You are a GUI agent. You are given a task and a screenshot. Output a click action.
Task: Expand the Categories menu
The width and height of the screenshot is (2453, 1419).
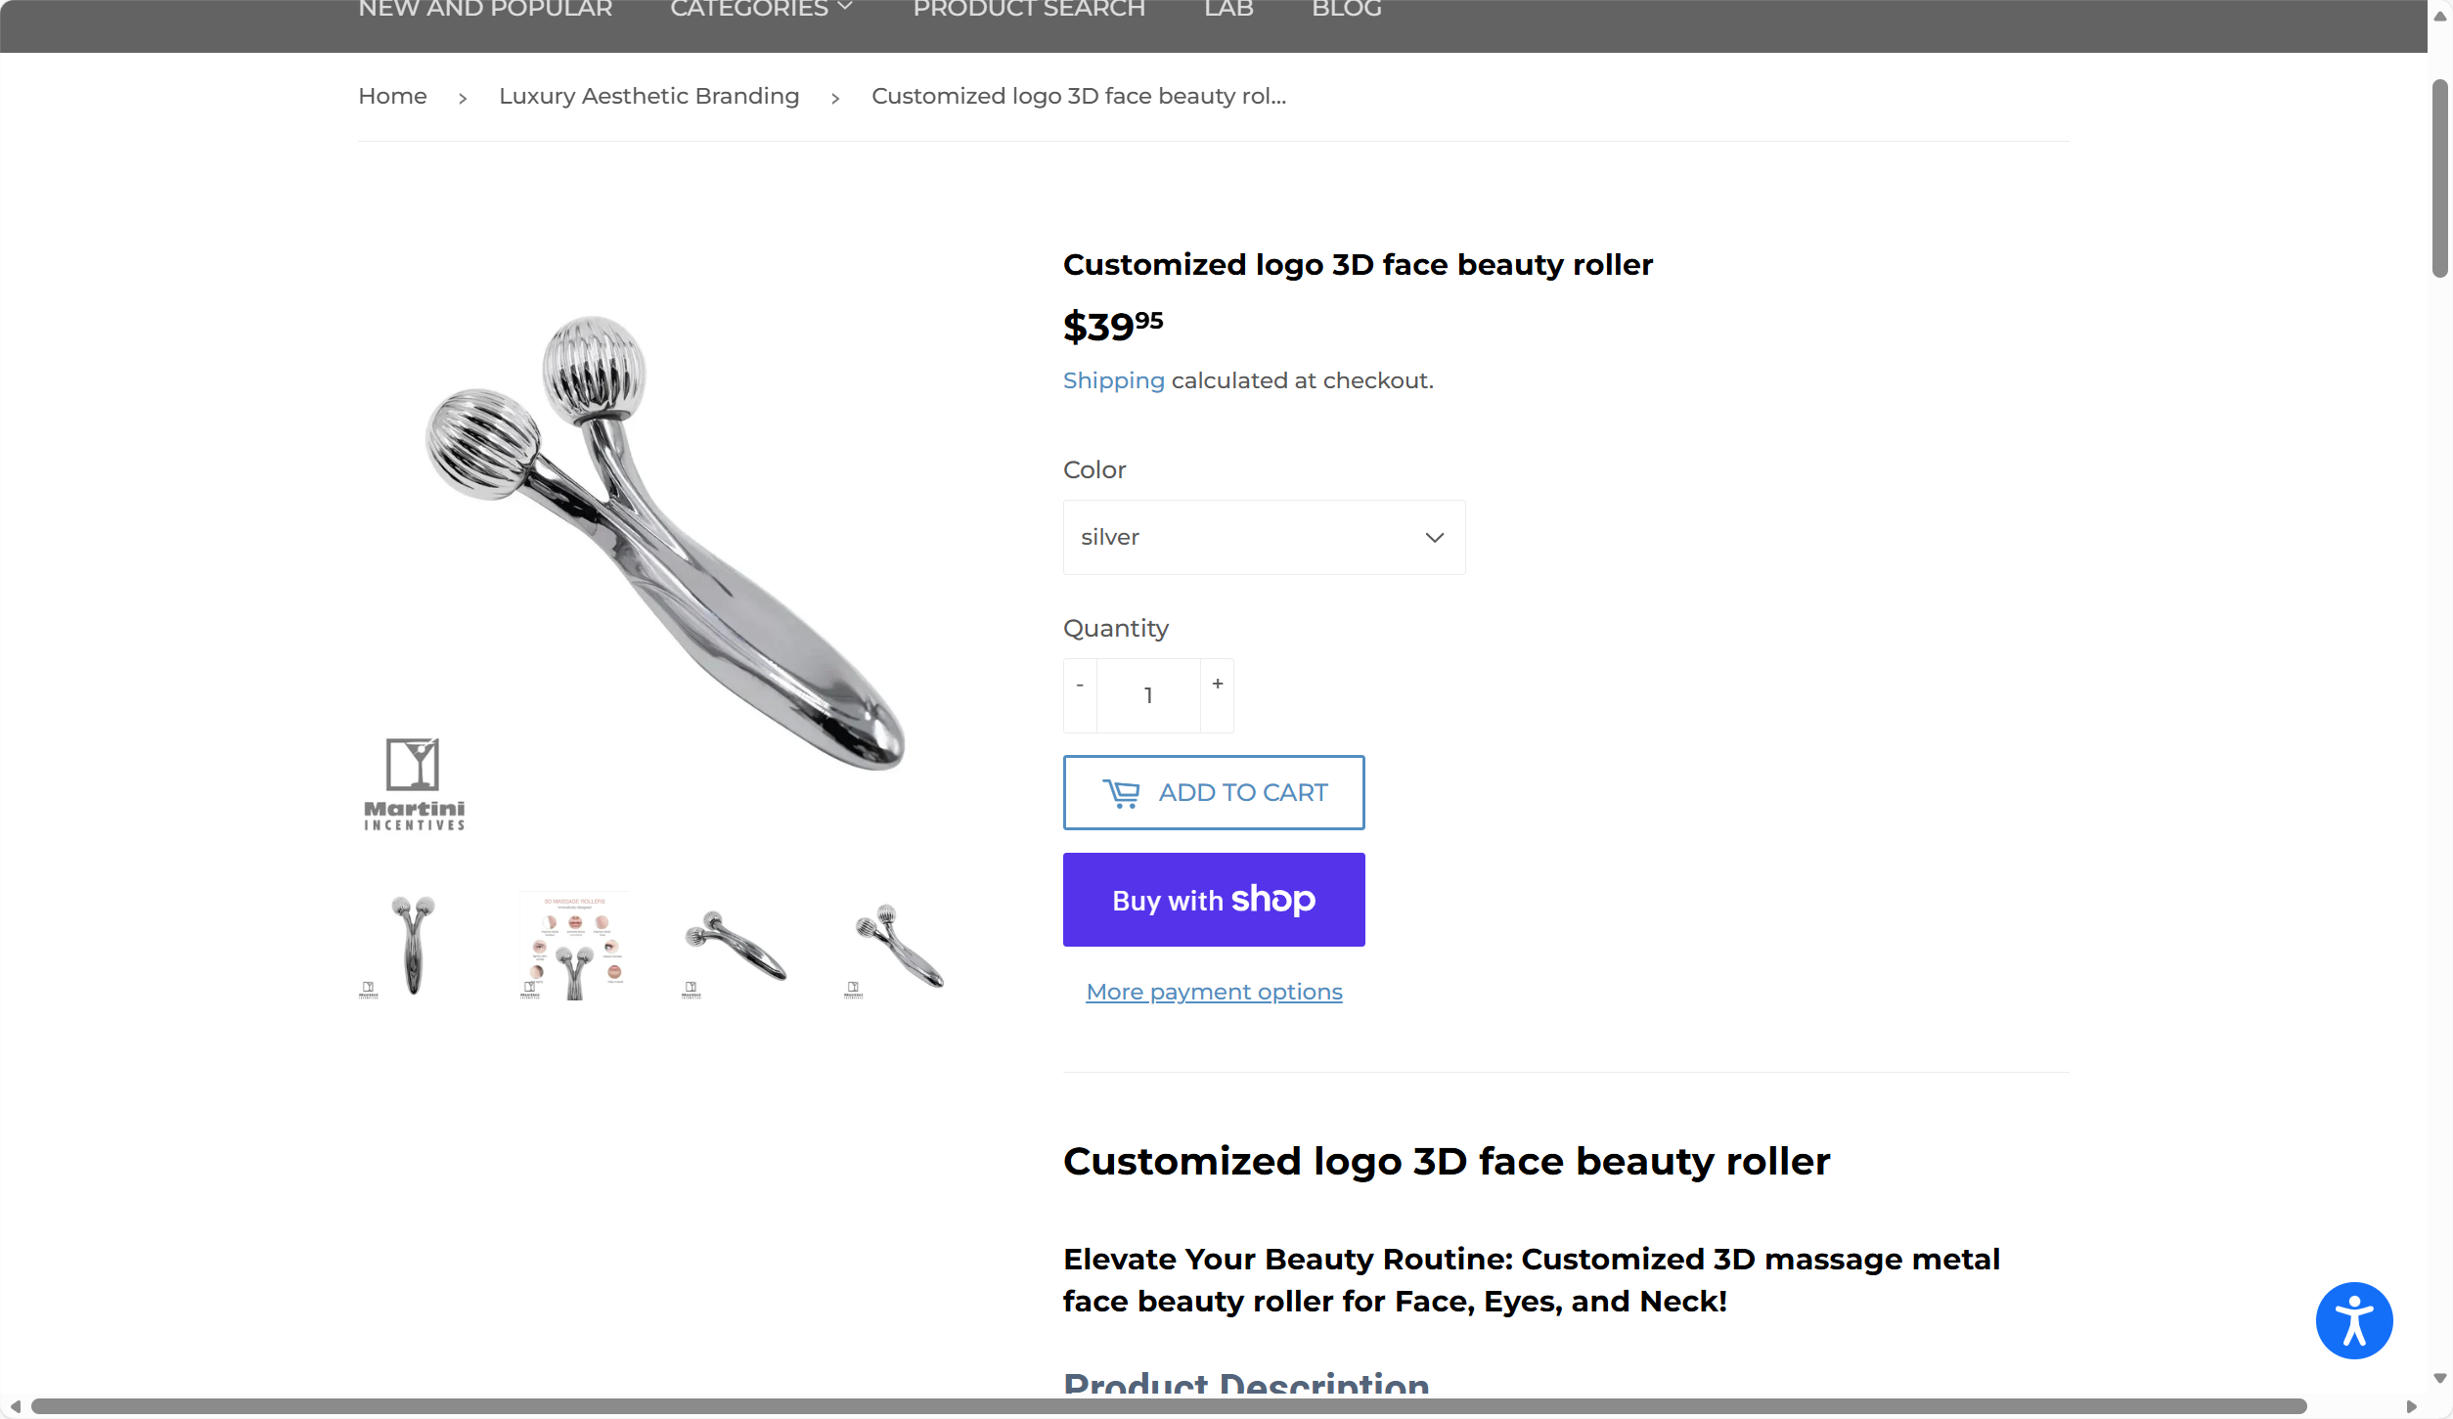click(x=761, y=10)
